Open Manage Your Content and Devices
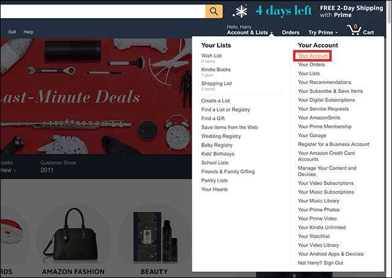392x278 pixels. pos(327,171)
